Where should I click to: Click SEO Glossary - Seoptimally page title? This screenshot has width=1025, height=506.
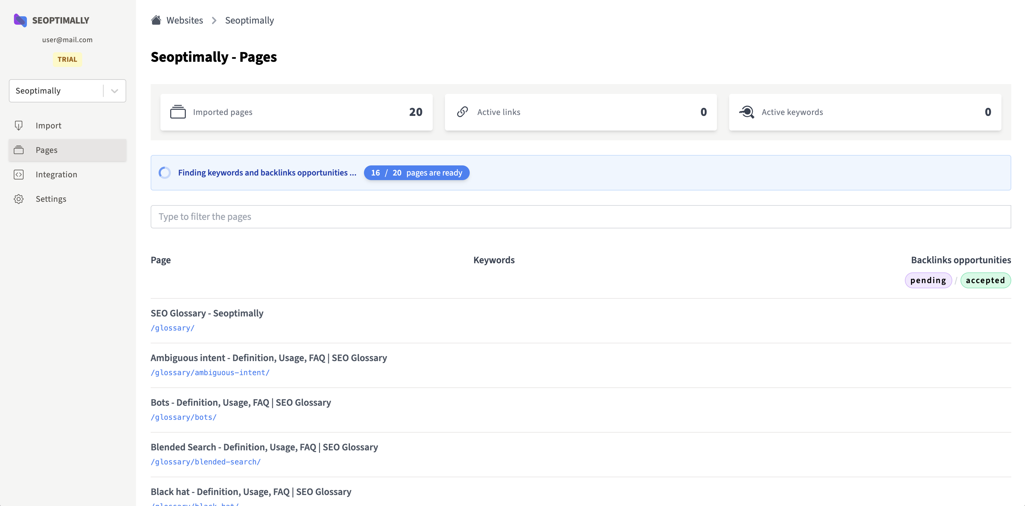coord(207,313)
